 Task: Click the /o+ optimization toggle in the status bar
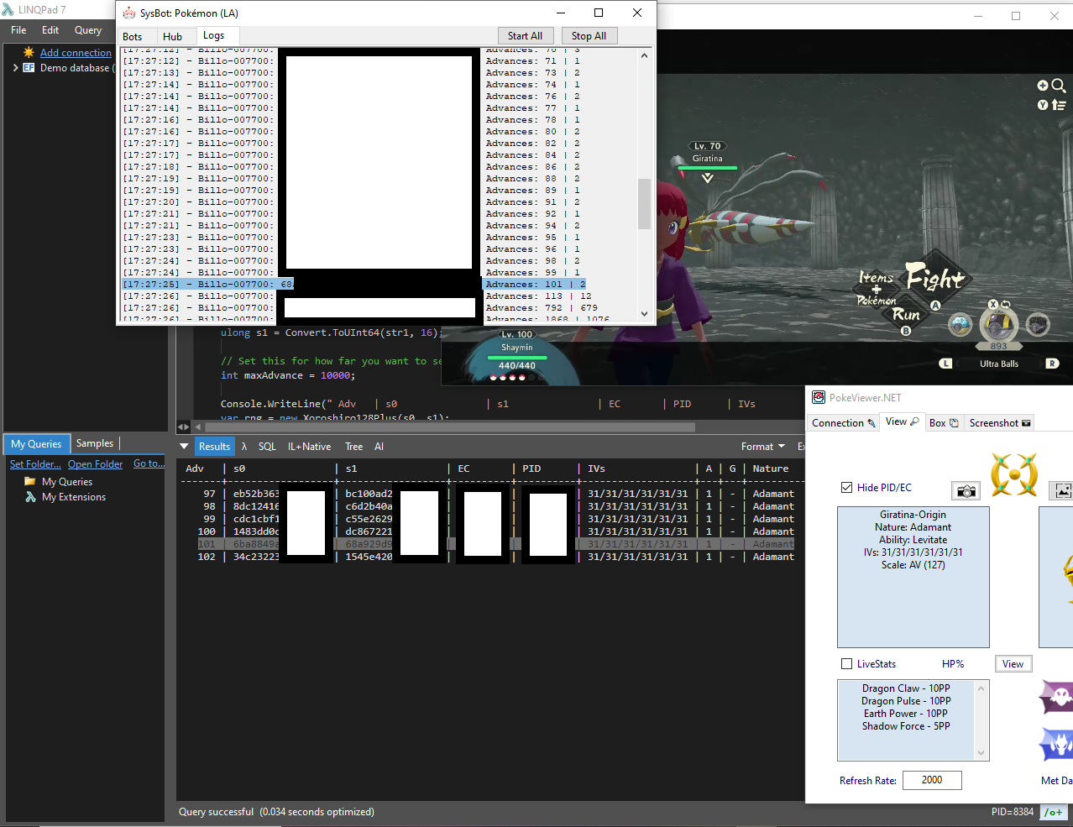[x=1054, y=812]
